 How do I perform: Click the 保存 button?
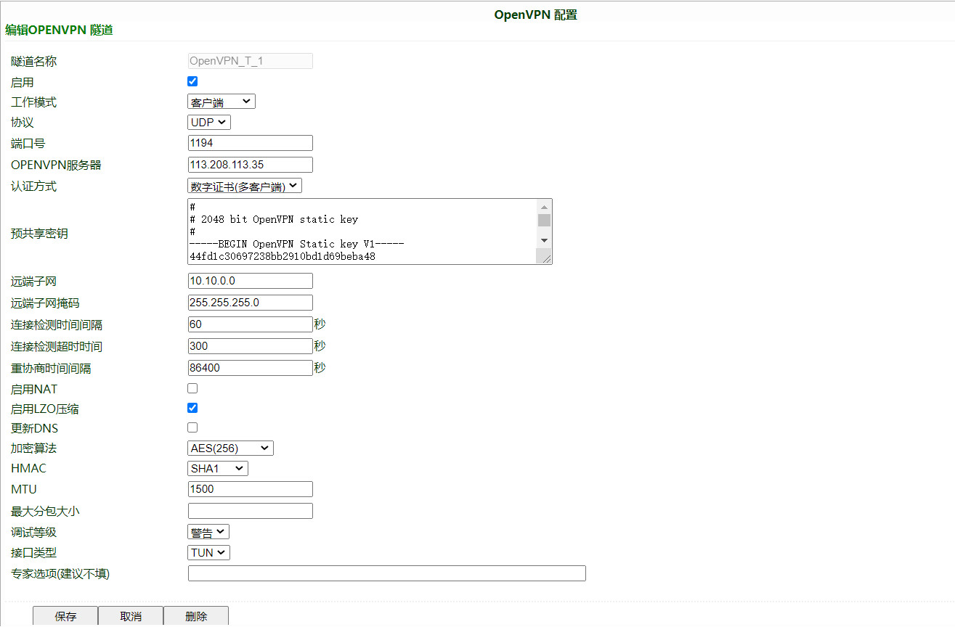click(x=65, y=616)
